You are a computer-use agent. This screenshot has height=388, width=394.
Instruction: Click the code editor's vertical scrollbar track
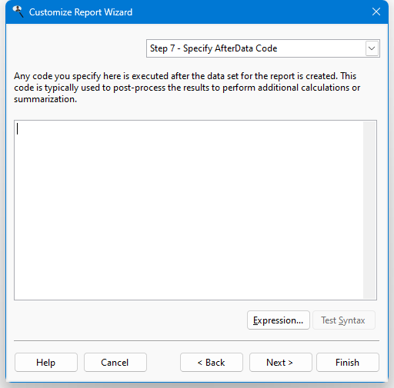(x=369, y=210)
